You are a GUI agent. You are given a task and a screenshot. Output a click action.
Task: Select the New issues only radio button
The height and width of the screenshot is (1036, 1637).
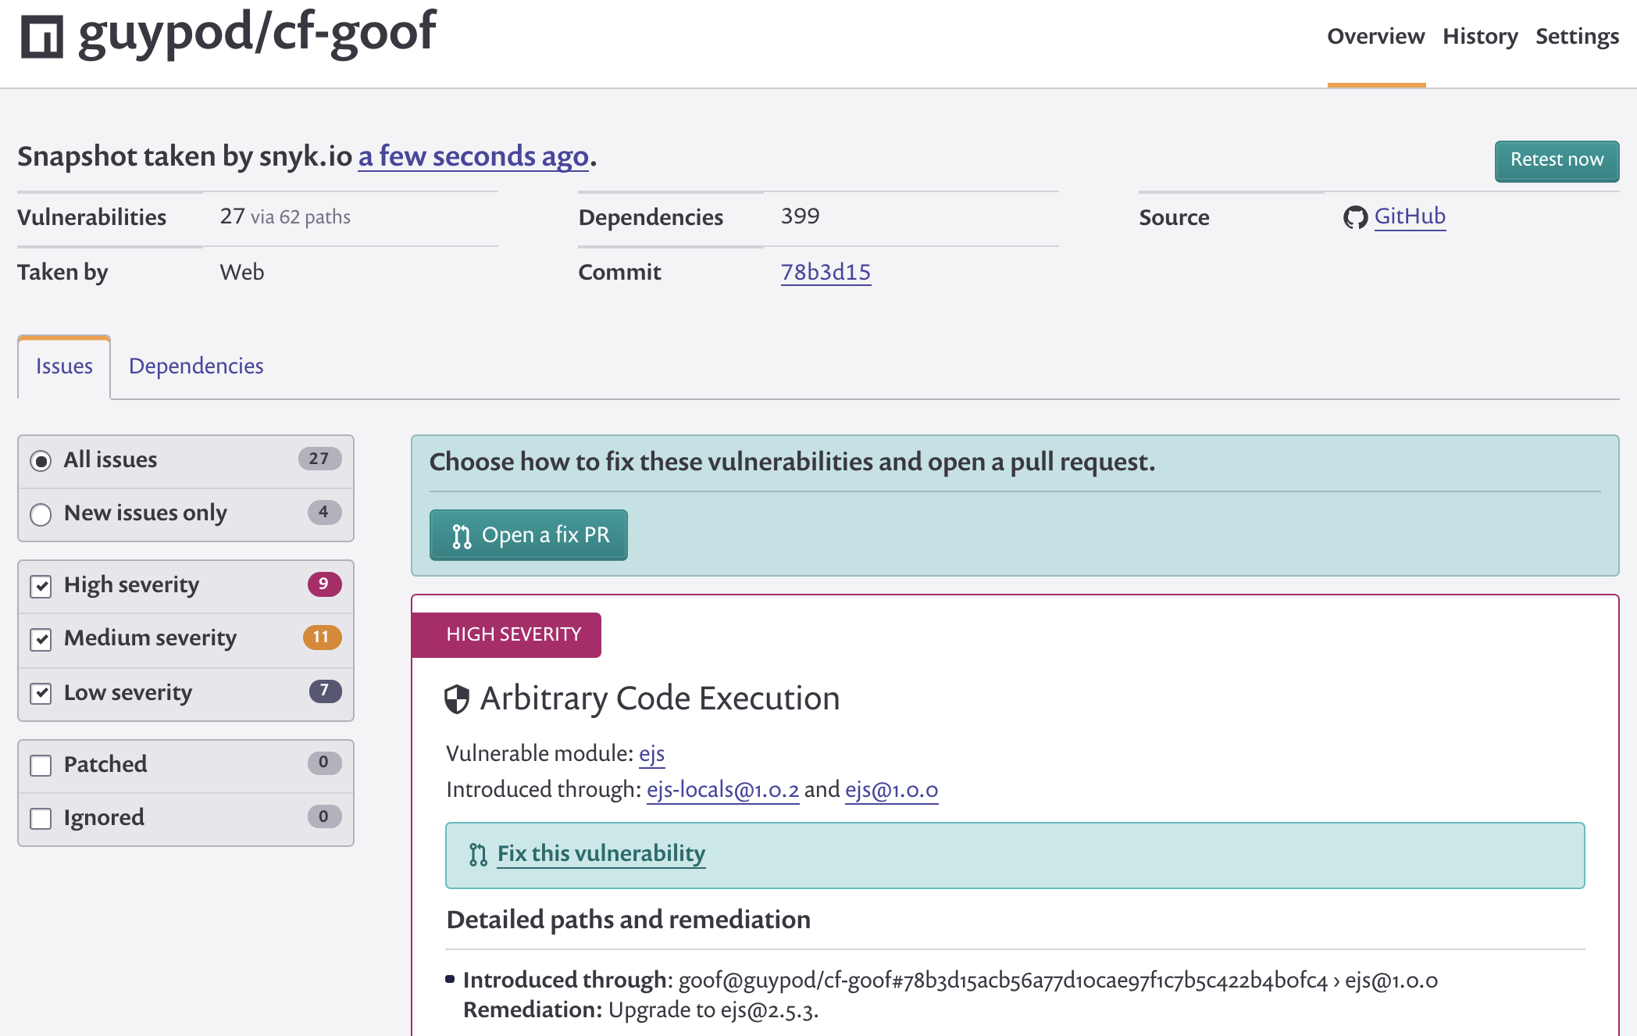[x=41, y=514]
